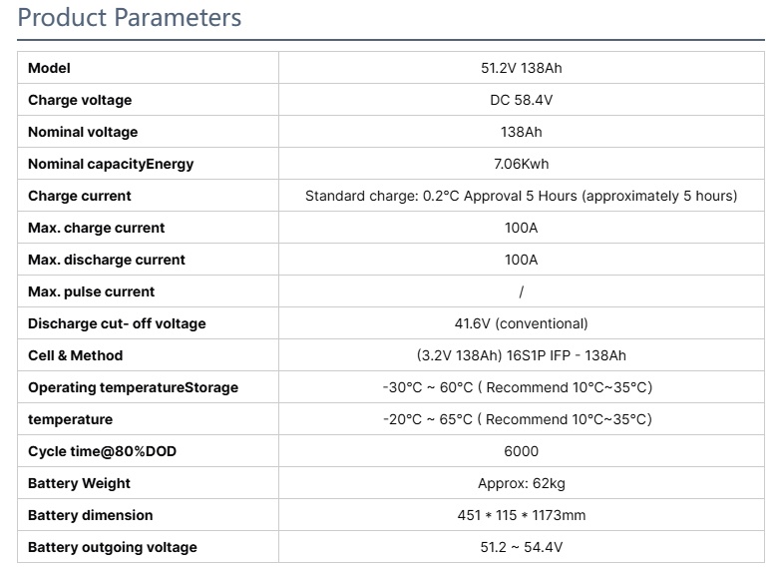The width and height of the screenshot is (781, 571).
Task: Select the 16S1P IFP cell configuration text
Action: 521,355
